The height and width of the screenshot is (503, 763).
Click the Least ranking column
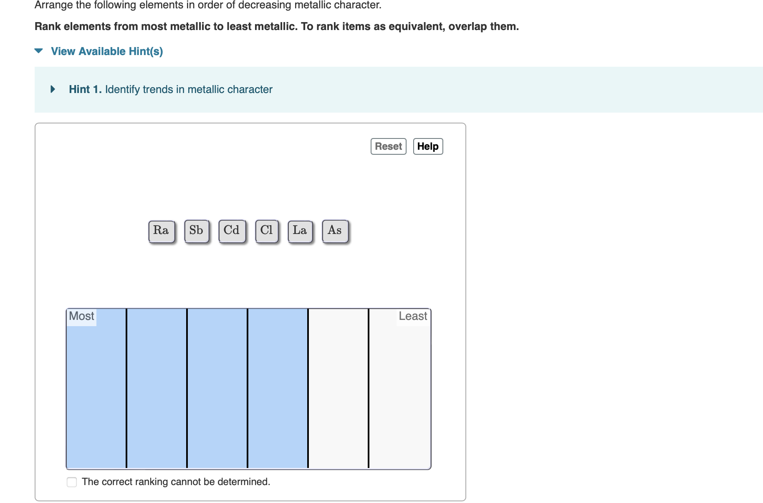(399, 388)
